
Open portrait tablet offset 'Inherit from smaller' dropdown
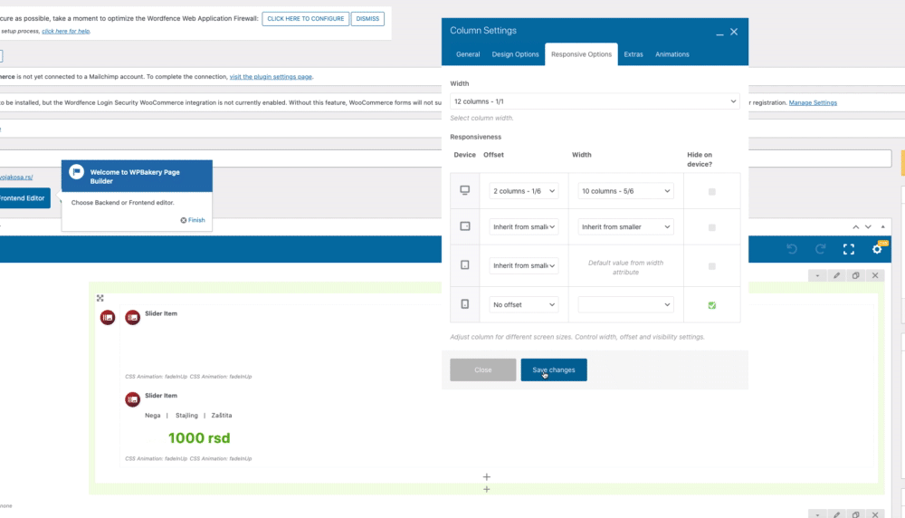523,265
